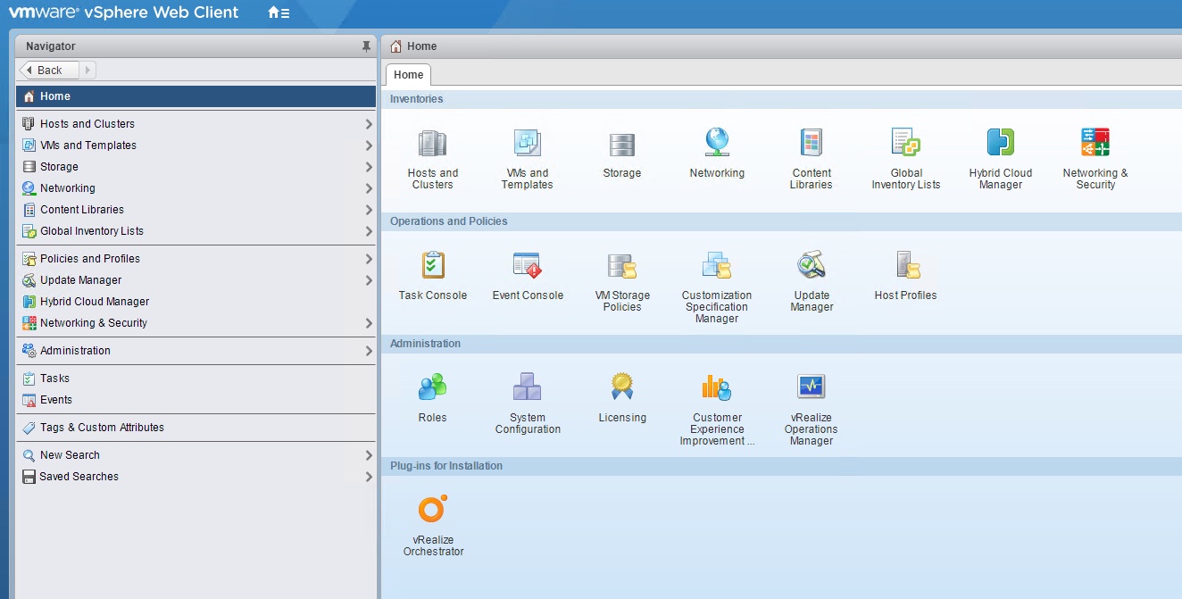This screenshot has height=599, width=1182.
Task: Go to Saved Searches in Navigator
Action: pos(79,477)
